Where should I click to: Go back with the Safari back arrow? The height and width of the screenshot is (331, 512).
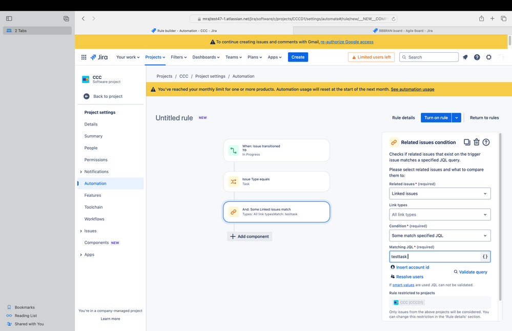[83, 18]
